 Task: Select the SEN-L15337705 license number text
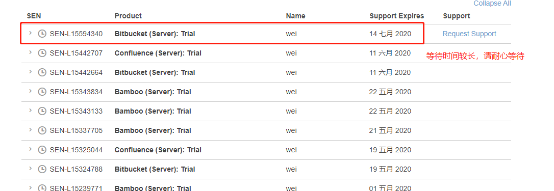point(76,130)
